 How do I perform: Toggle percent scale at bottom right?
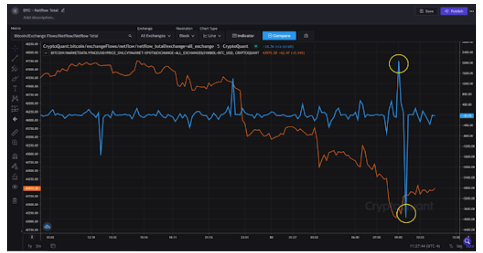(x=451, y=246)
